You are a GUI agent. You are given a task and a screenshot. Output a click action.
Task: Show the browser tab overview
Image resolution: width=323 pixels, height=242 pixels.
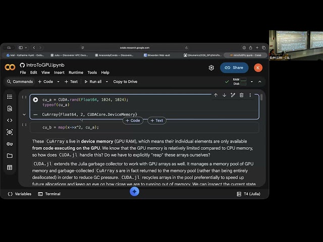(263, 47)
